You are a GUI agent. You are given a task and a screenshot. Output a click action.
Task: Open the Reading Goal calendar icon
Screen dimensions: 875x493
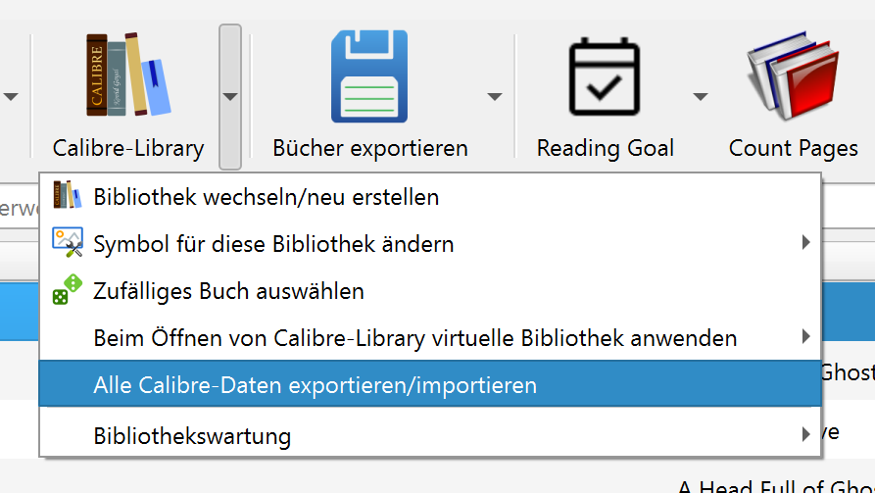click(x=605, y=76)
